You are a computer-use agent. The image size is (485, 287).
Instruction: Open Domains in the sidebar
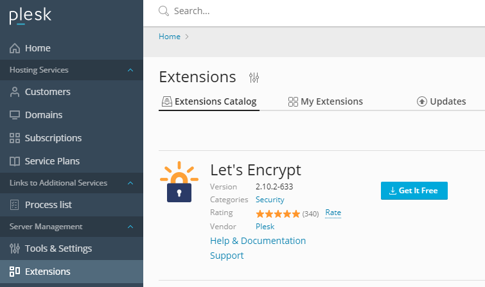pyautogui.click(x=71, y=115)
